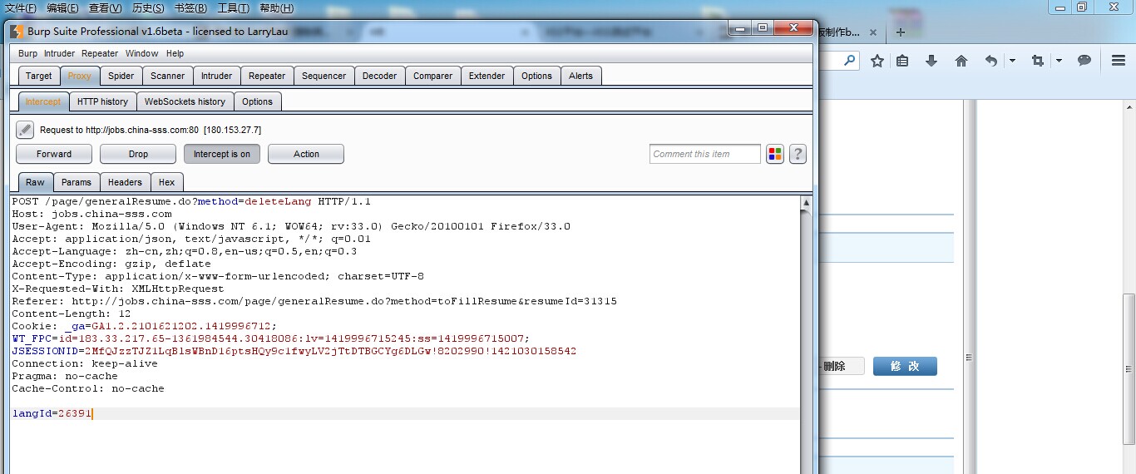1136x474 pixels.
Task: Open the WebSockets history sub-tab
Action: 185,101
